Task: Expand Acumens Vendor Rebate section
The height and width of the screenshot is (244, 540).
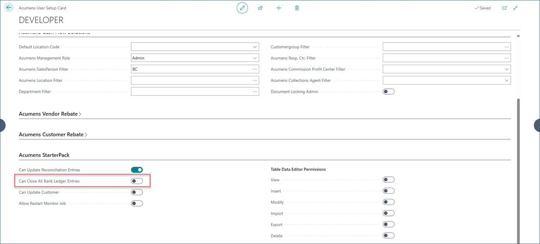Action: (50, 114)
